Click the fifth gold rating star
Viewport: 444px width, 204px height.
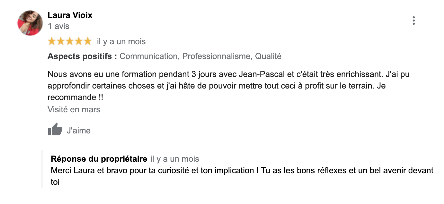point(87,41)
